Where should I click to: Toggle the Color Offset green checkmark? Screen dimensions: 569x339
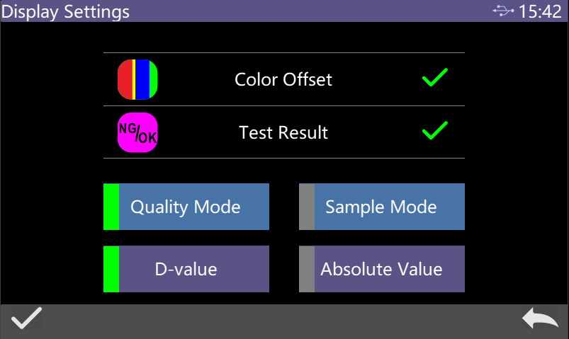(434, 78)
